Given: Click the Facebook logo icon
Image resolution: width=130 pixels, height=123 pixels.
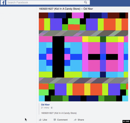Looking at the screenshot, I should [3, 2].
